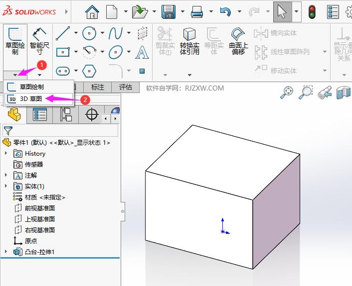The image size is (352, 286).
Task: Select the Centerpoint Arc tool
Action: pos(89,52)
